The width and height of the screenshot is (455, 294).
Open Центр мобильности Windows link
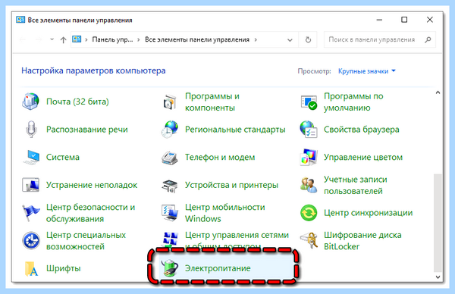[225, 213]
